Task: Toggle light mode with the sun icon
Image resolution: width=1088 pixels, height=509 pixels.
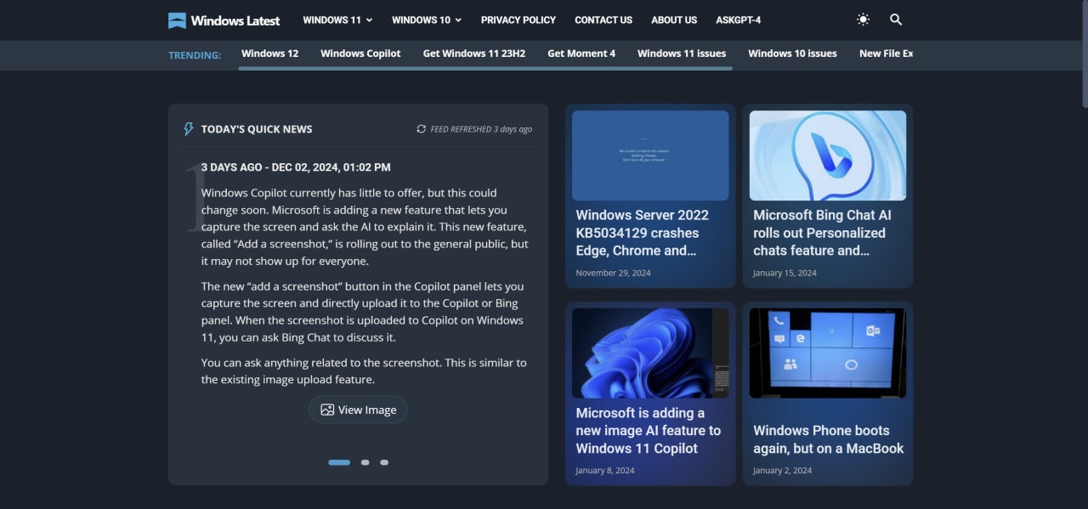Action: coord(864,20)
